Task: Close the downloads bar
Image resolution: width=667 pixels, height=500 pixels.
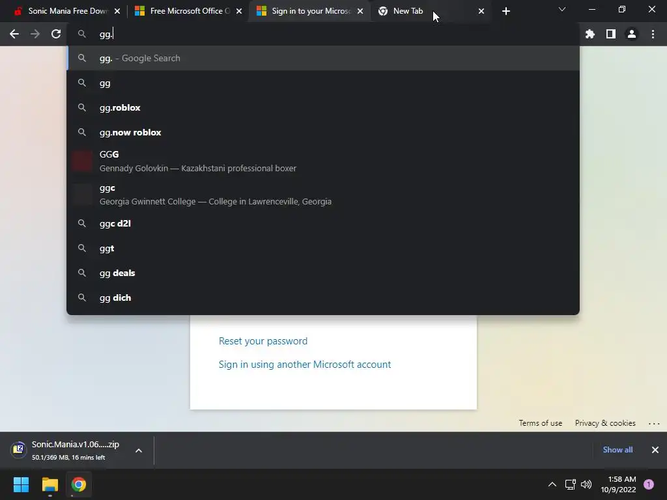Action: point(655,450)
